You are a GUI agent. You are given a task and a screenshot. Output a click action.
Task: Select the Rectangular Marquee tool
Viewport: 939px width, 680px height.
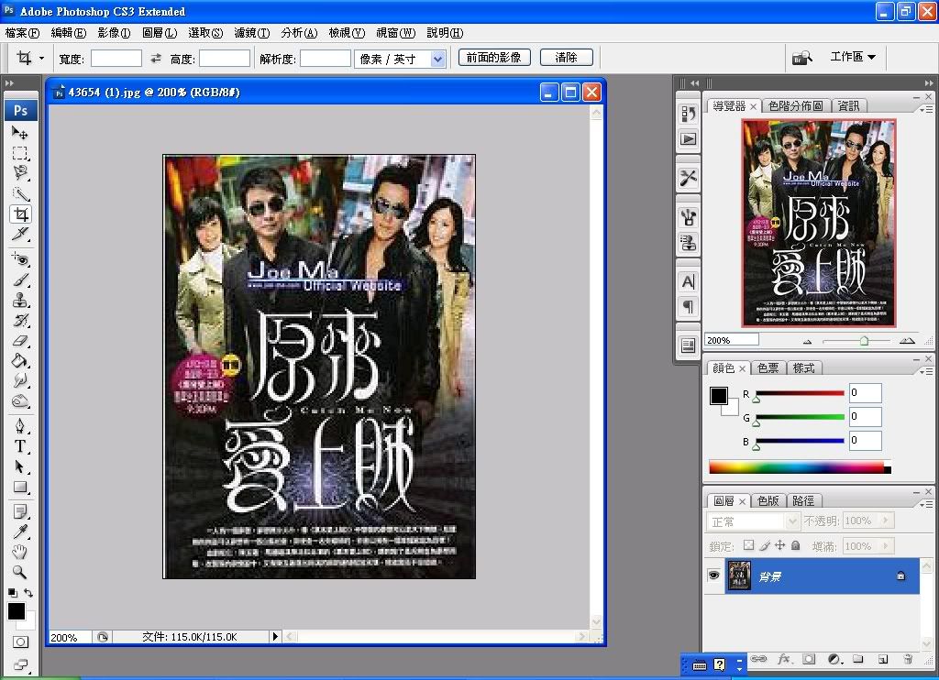pyautogui.click(x=20, y=153)
